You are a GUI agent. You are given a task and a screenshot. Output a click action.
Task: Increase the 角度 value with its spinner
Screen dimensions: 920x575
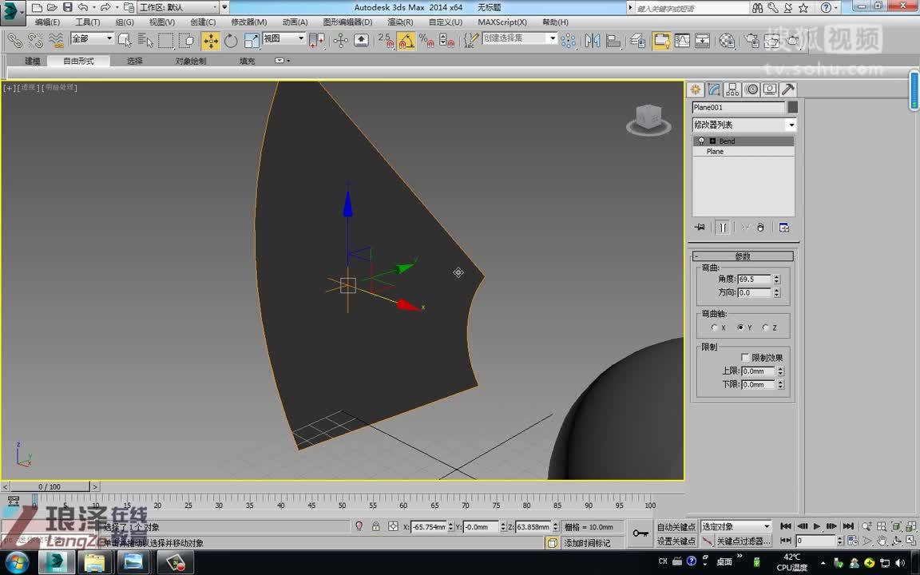coord(777,276)
